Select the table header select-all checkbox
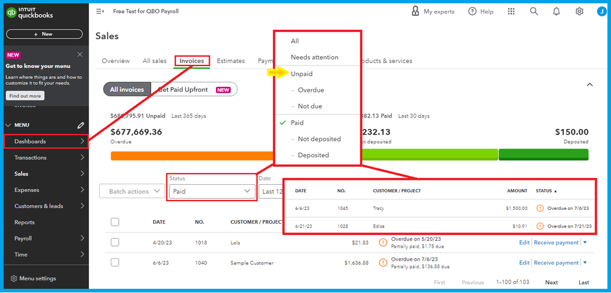This screenshot has width=611, height=293. (x=114, y=221)
